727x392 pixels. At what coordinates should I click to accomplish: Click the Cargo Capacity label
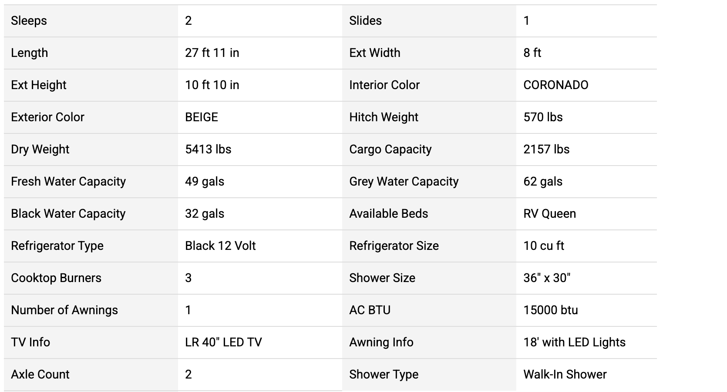pyautogui.click(x=390, y=149)
